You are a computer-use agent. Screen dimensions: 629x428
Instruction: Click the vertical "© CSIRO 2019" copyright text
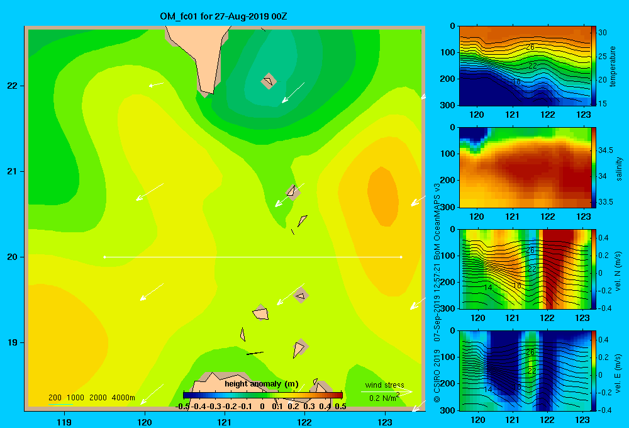[x=437, y=376]
